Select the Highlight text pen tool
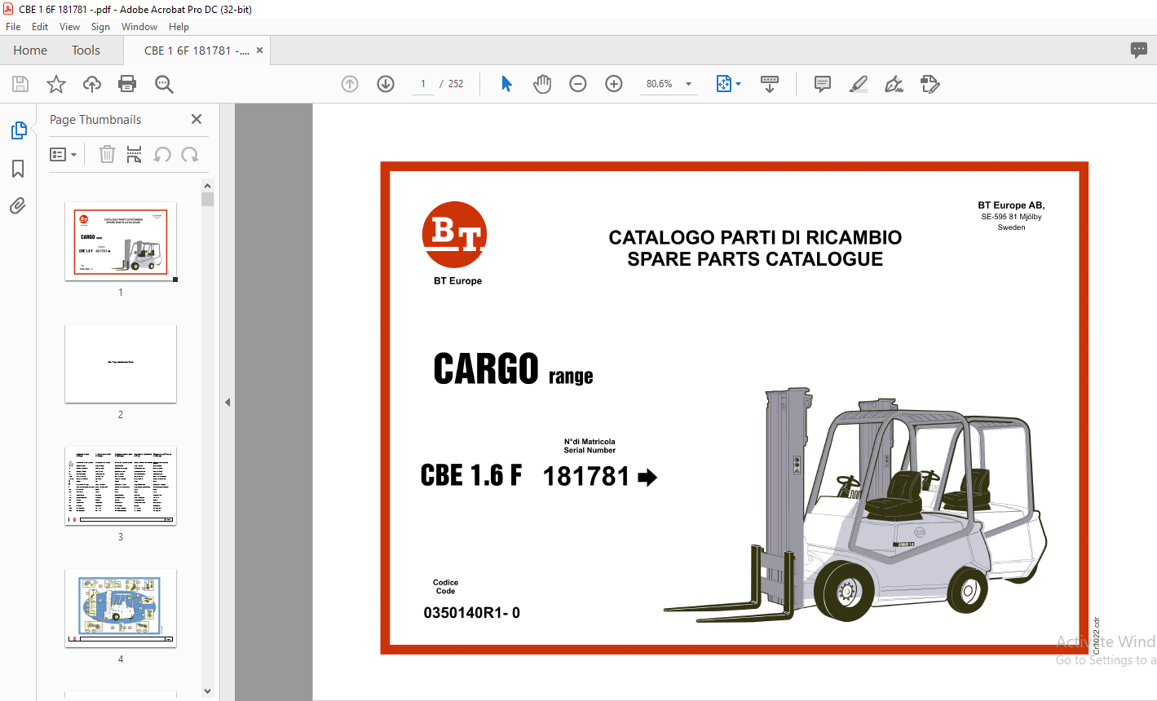This screenshot has width=1157, height=701. 858,84
